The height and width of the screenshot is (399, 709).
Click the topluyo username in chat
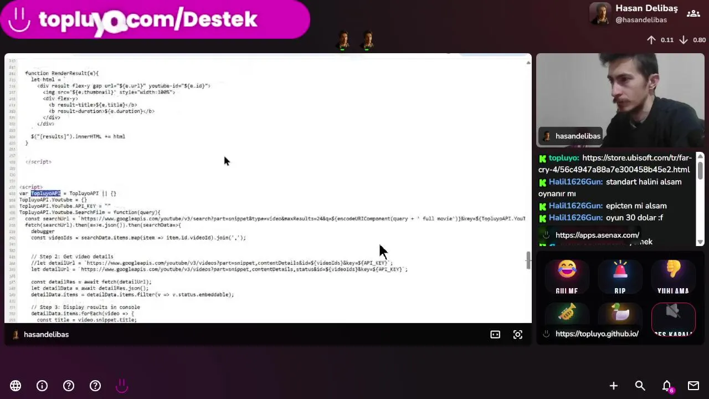[x=564, y=158]
